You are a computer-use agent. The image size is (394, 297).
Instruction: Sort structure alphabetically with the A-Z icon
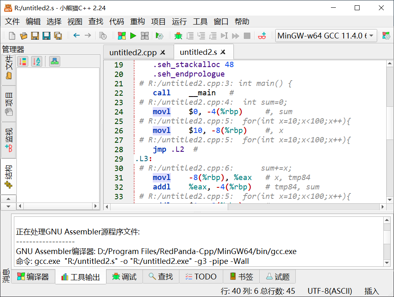click(x=36, y=61)
